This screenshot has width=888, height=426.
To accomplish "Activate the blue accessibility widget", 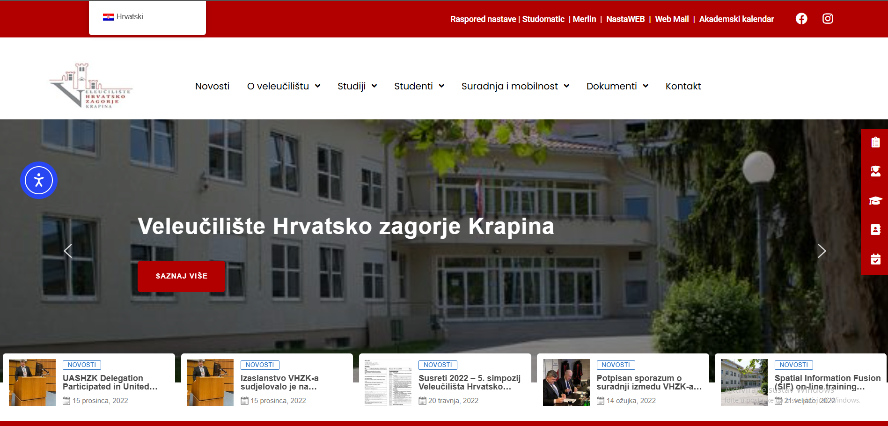I will coord(39,180).
